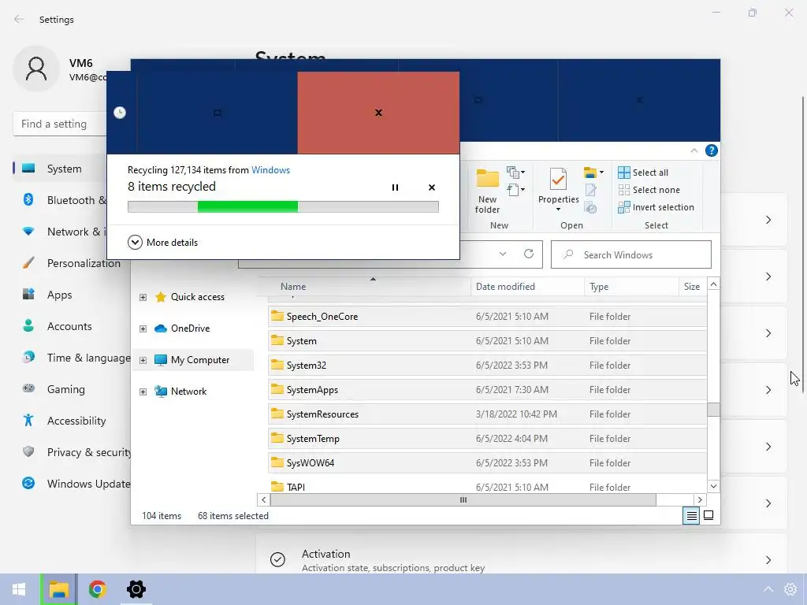Collapse the File Explorer ribbon
The height and width of the screenshot is (605, 807).
click(694, 150)
